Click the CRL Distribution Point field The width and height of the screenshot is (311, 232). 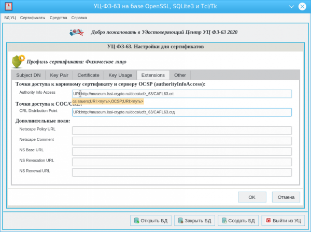point(181,112)
